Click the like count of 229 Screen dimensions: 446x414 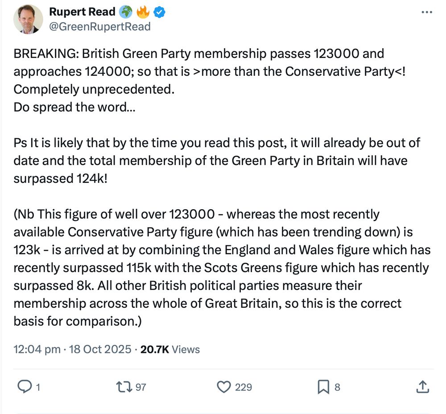244,387
